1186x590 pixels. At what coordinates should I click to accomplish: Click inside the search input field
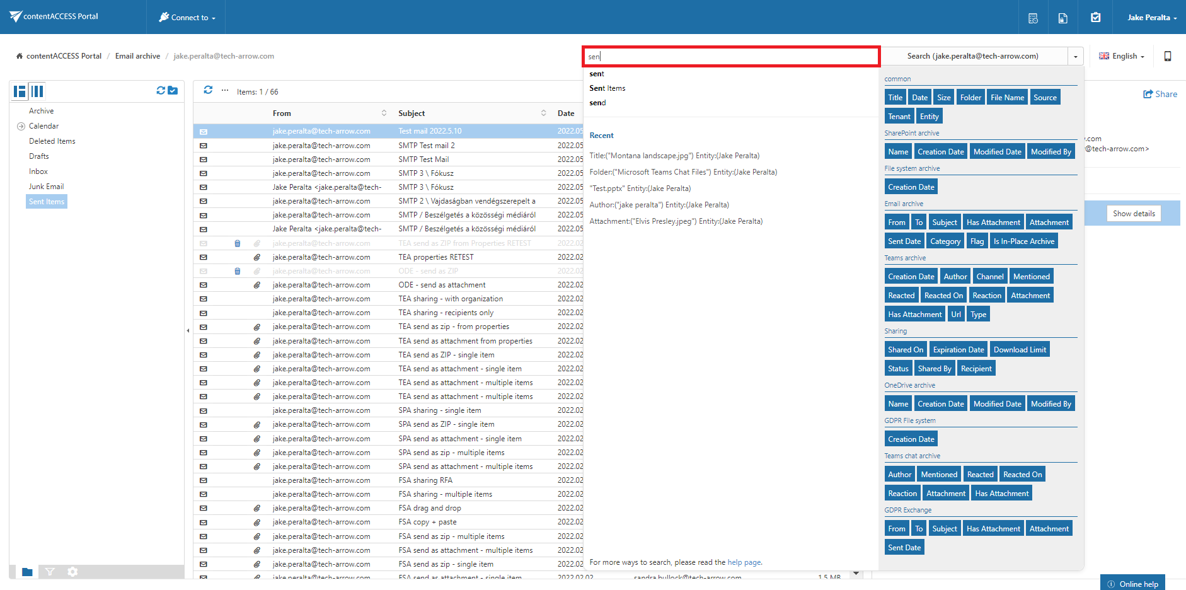[731, 56]
